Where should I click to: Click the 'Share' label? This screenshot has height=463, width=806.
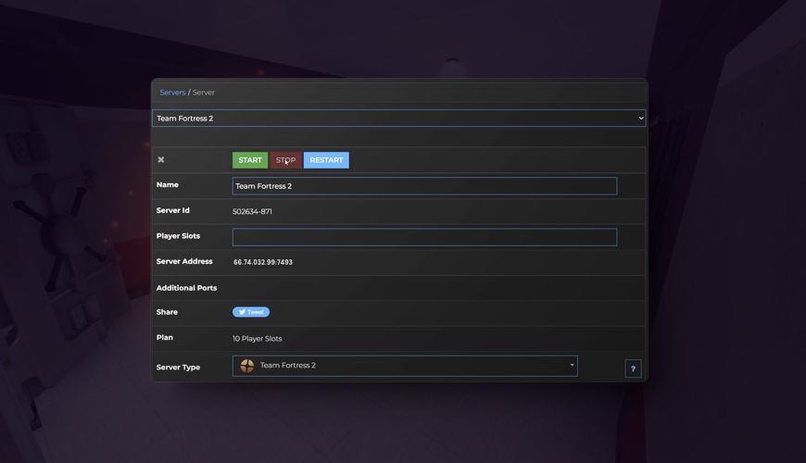(167, 312)
